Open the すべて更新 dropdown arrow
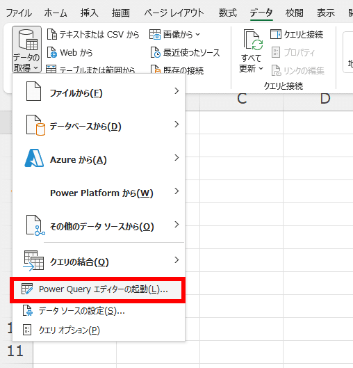This screenshot has height=368, width=353. pyautogui.click(x=261, y=69)
